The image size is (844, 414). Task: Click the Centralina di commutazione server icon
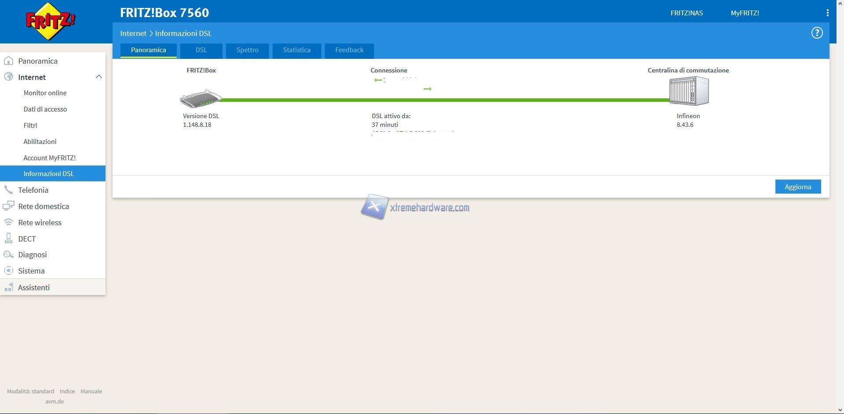click(x=688, y=91)
